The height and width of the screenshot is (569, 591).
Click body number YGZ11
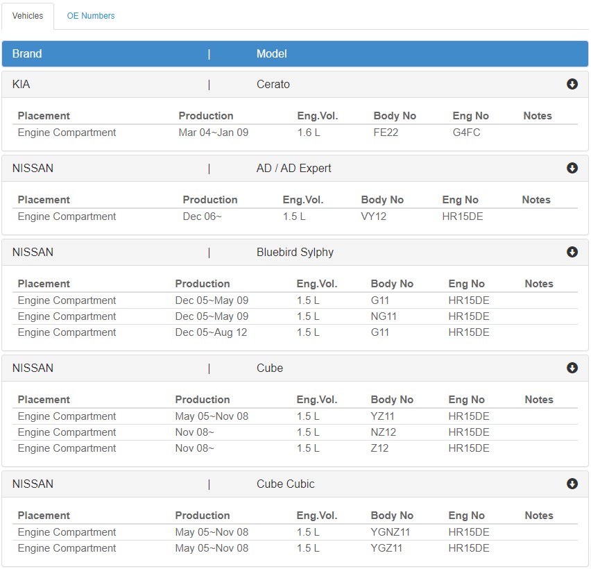(x=386, y=548)
